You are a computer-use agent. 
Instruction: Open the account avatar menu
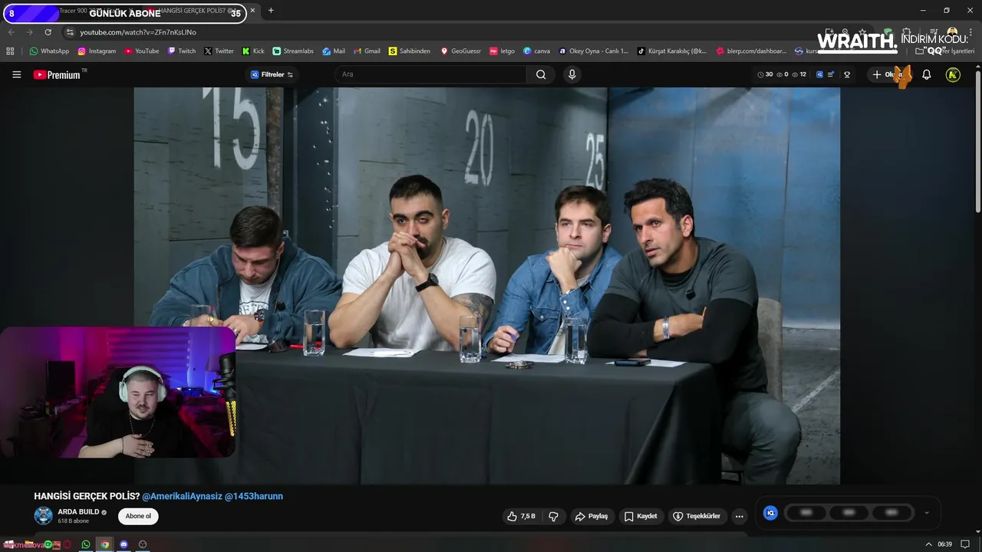tap(953, 74)
